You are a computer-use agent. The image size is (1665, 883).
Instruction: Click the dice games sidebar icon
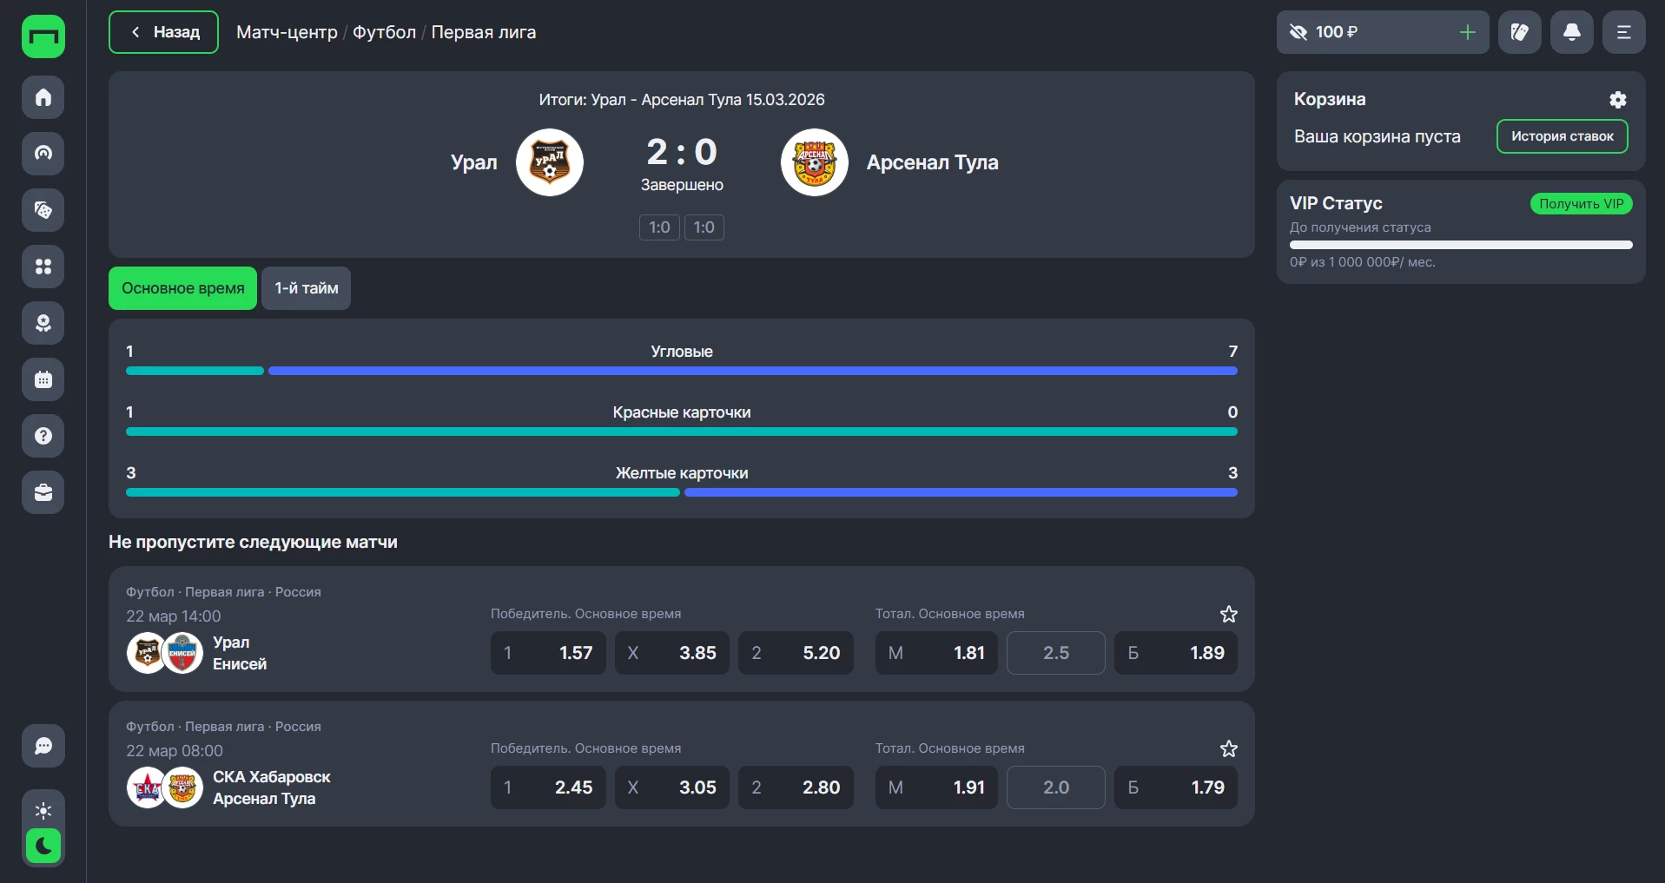[x=43, y=210]
